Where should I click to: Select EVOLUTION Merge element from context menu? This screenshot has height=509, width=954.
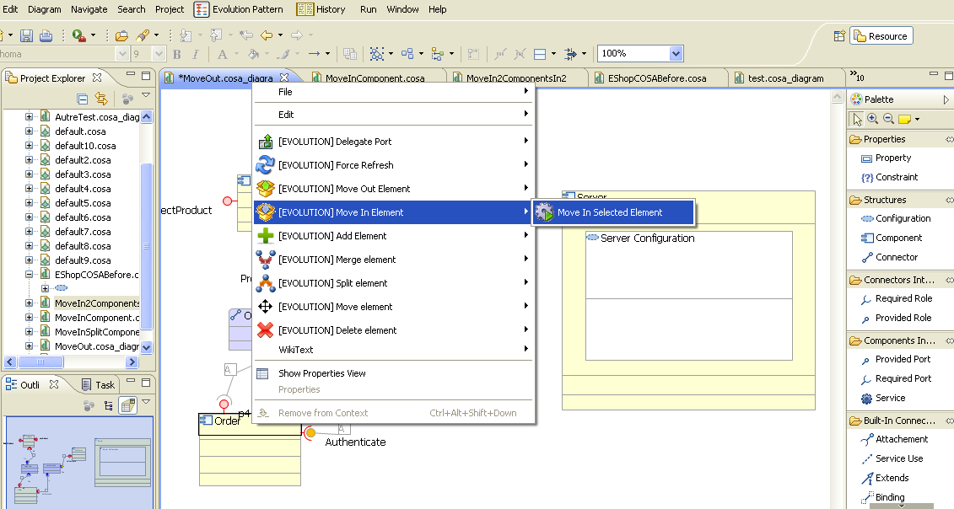coord(337,260)
